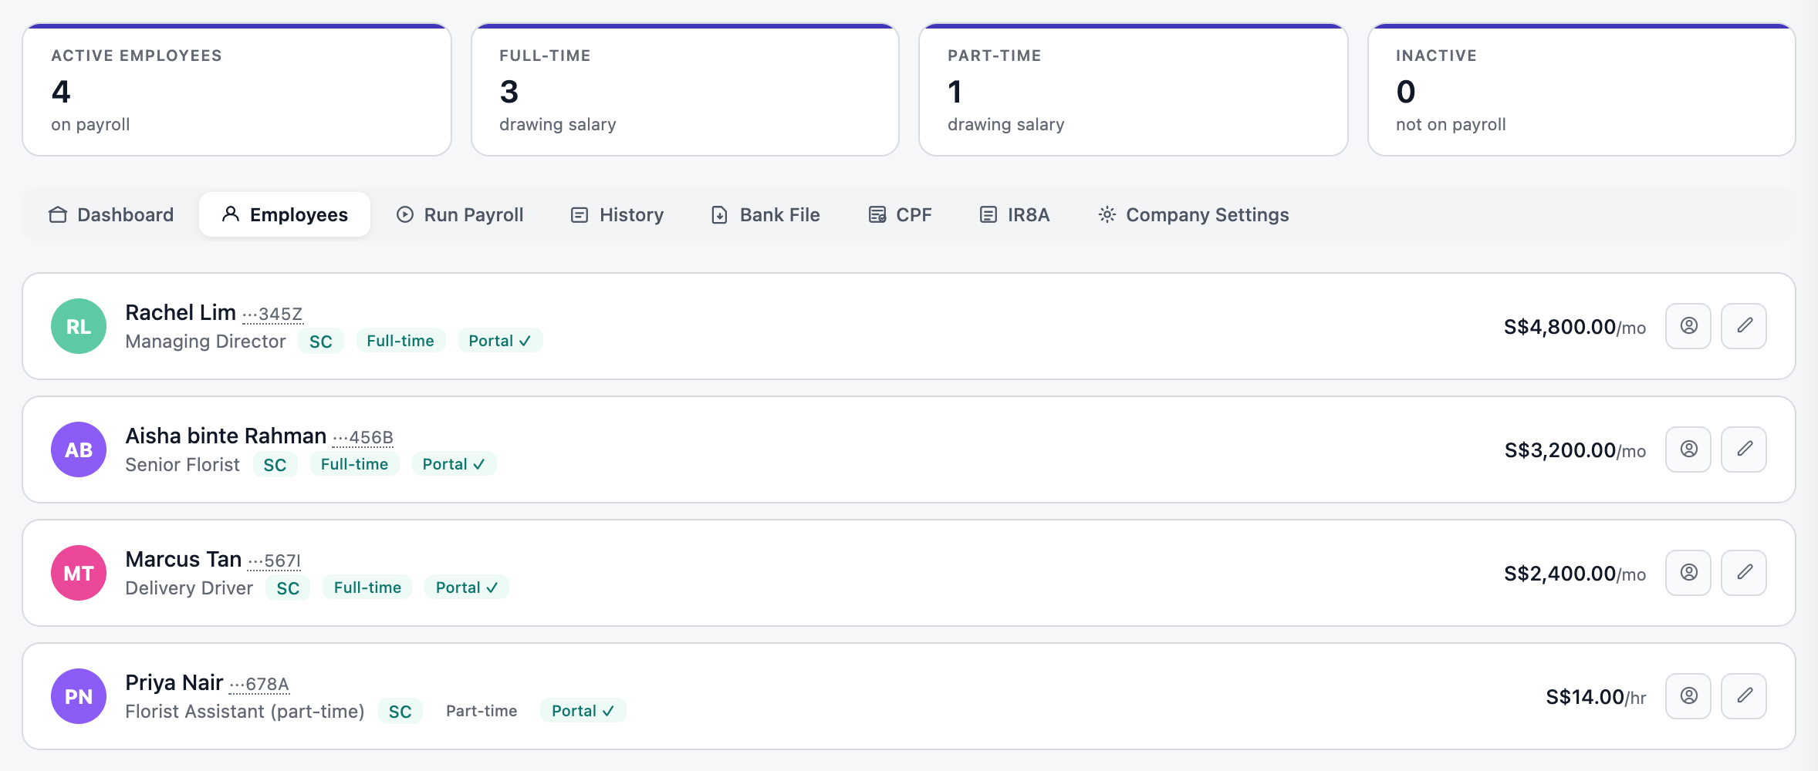
Task: Open Priya Nair's profile icon button
Action: [x=1688, y=696]
